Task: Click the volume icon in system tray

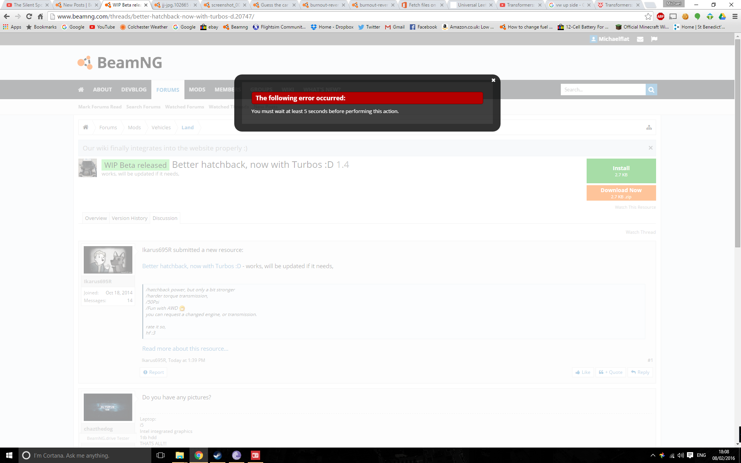Action: coord(680,455)
